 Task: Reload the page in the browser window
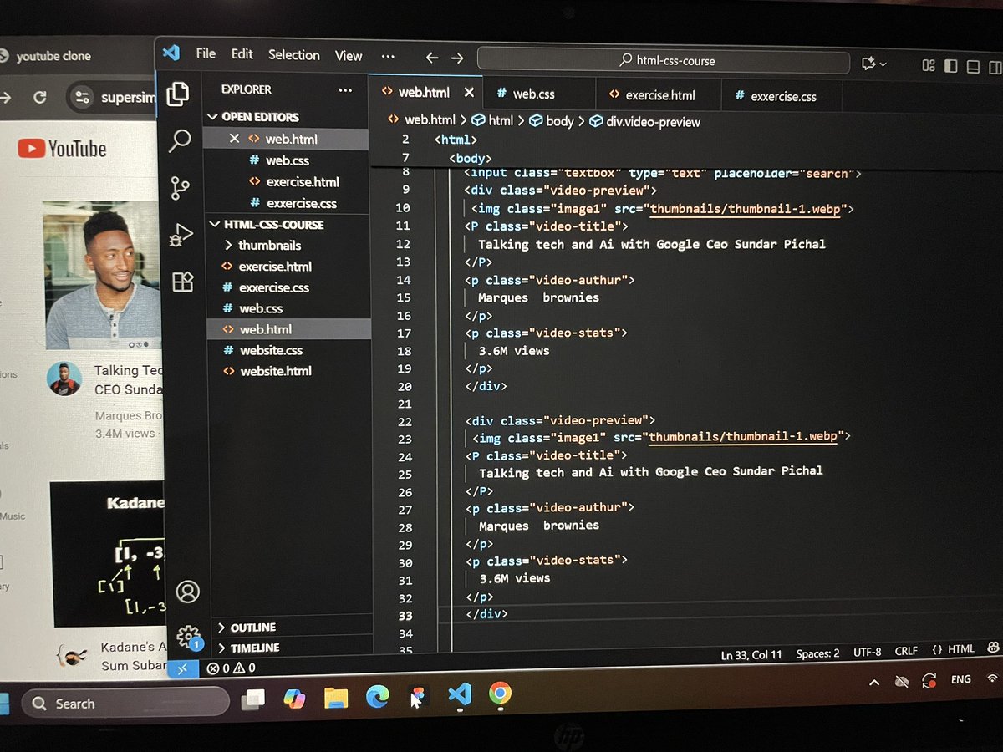point(39,98)
